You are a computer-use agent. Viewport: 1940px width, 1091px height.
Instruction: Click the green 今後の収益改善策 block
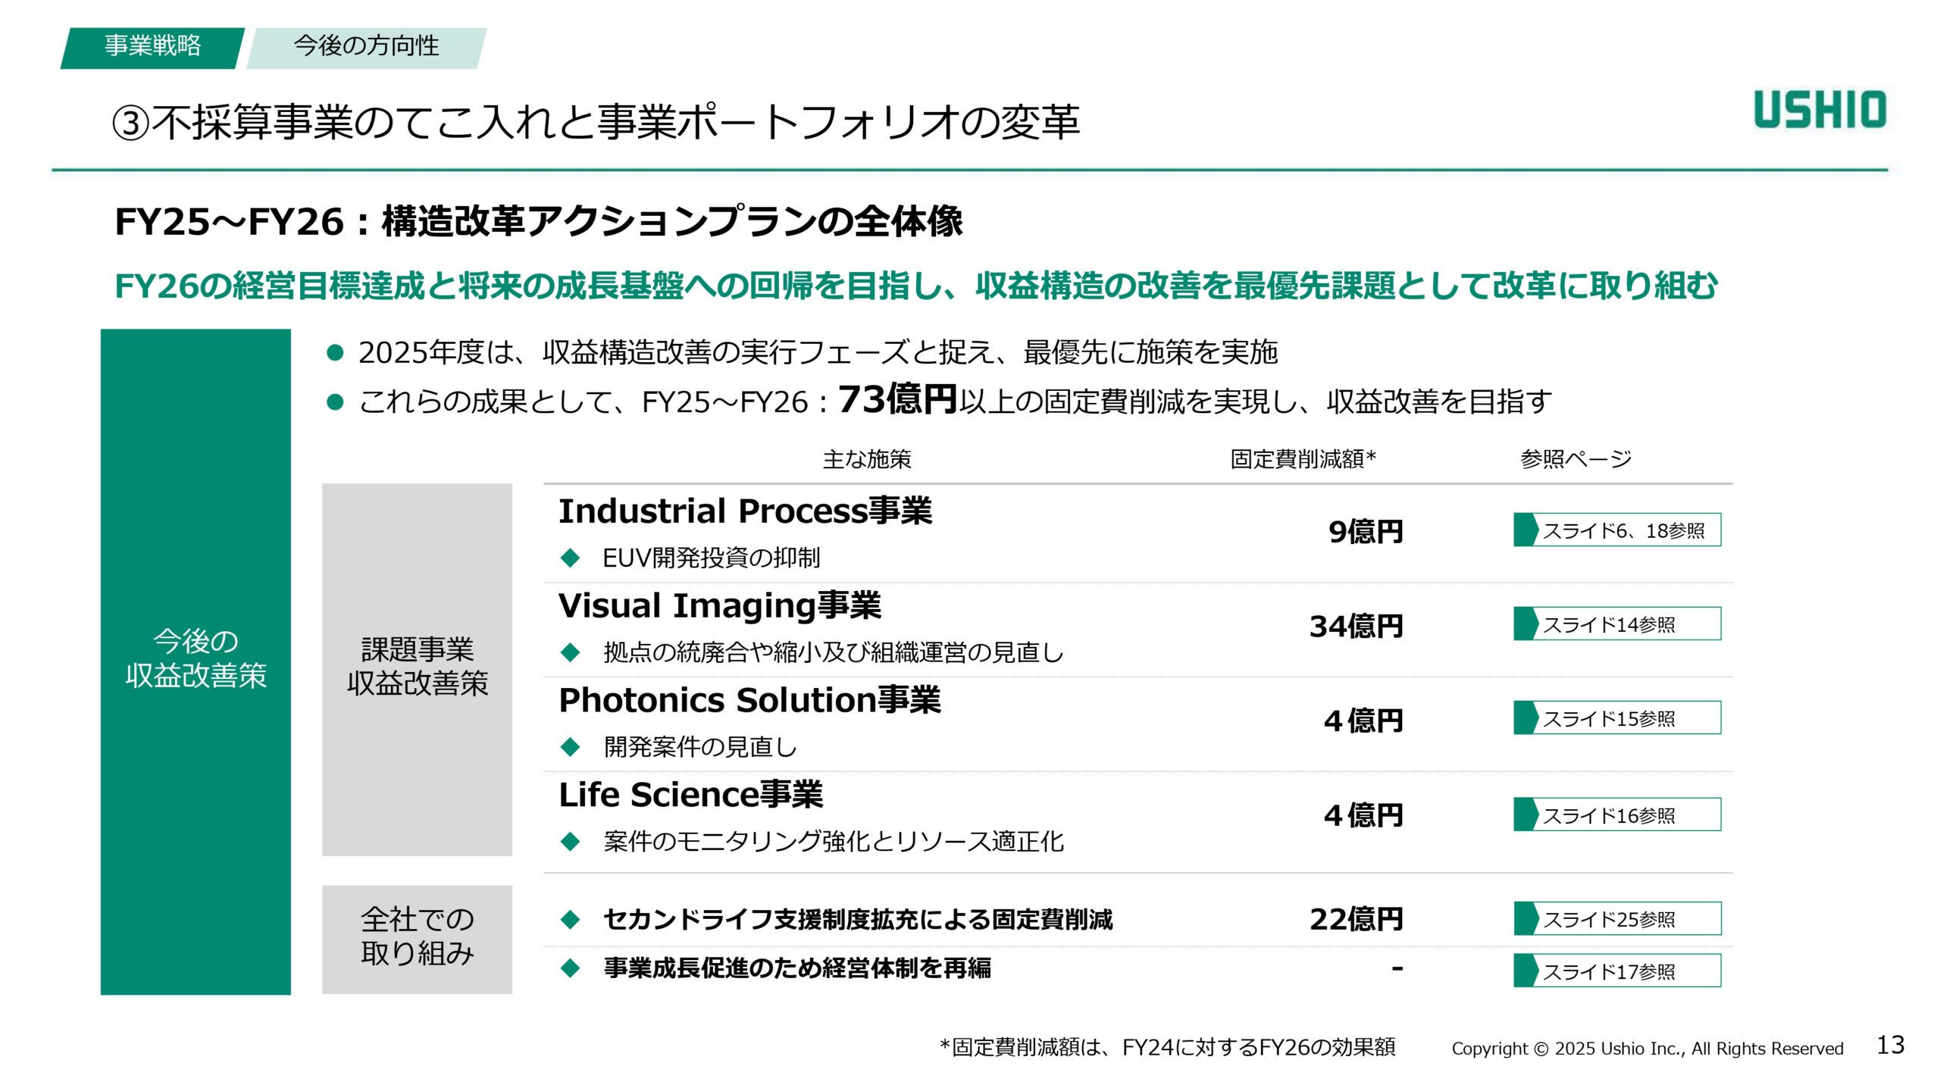point(196,661)
